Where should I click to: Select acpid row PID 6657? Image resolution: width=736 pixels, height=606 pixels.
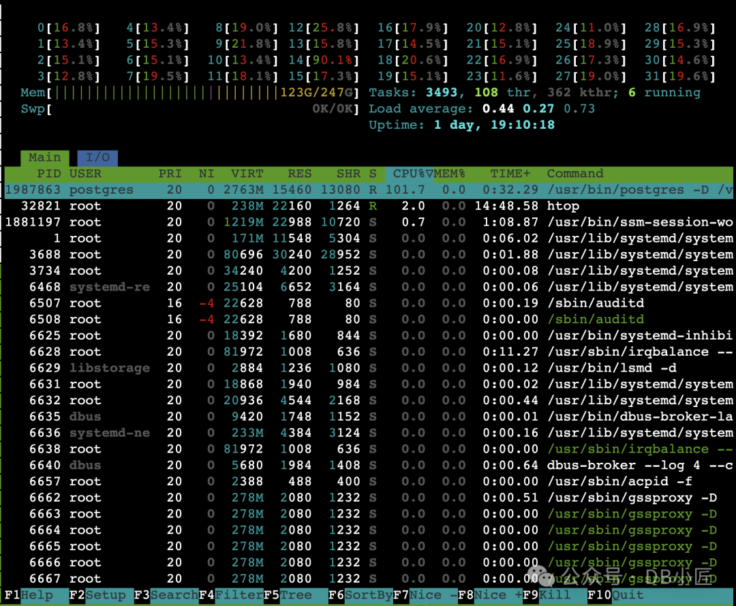pyautogui.click(x=369, y=482)
